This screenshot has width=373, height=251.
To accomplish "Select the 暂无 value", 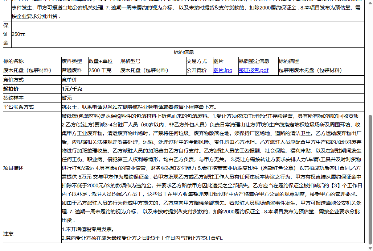I will coord(67,98).
